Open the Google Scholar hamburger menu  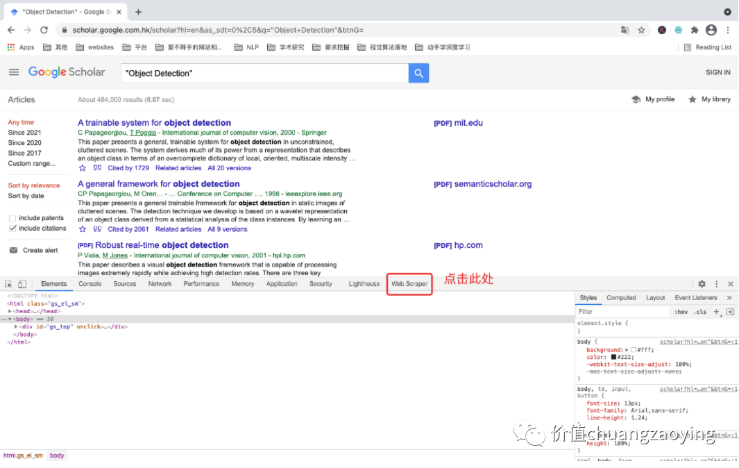pyautogui.click(x=14, y=72)
